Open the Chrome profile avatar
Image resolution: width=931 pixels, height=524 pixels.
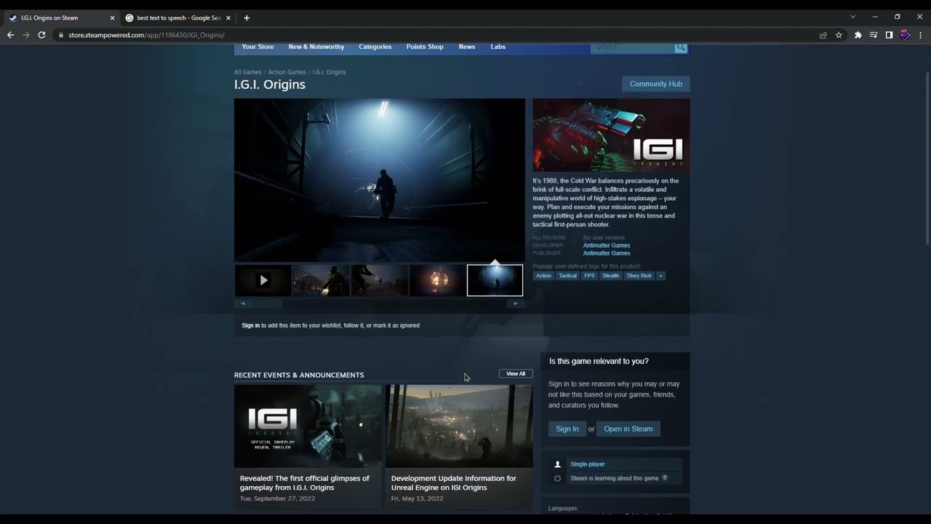[905, 35]
